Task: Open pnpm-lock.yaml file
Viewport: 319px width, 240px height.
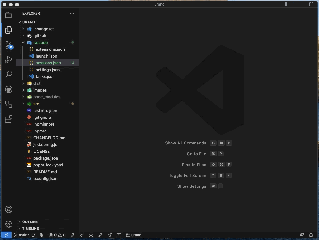Action: 48,165
